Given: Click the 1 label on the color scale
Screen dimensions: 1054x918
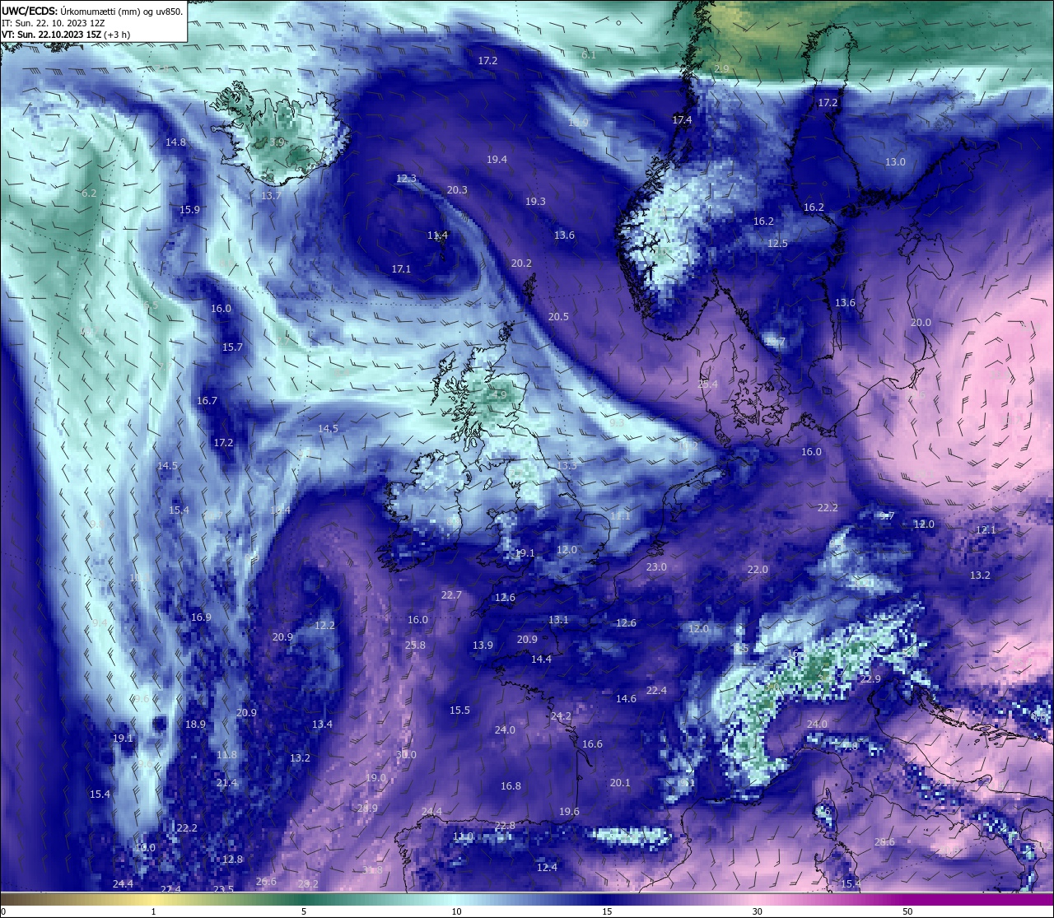Looking at the screenshot, I should [153, 911].
